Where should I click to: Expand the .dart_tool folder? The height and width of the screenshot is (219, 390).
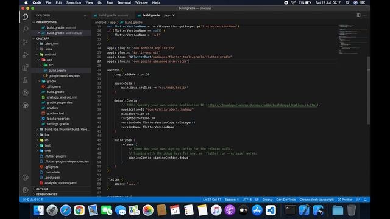[52, 44]
